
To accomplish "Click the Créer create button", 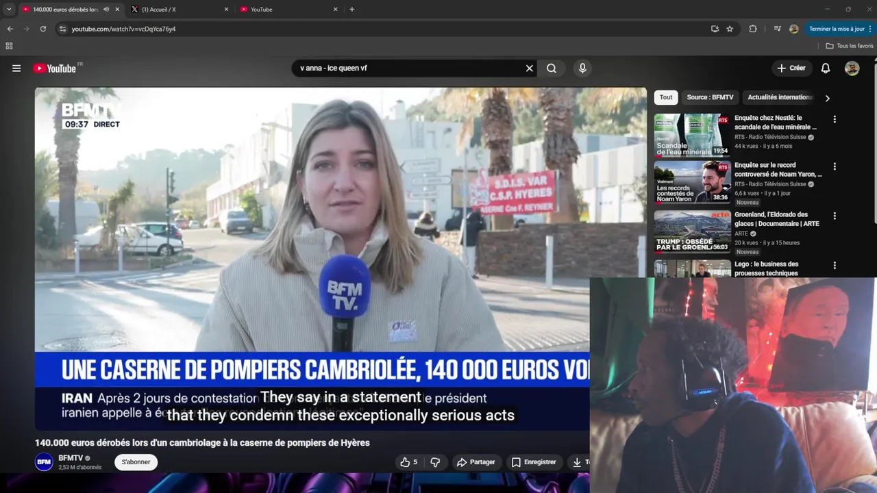I will pyautogui.click(x=791, y=68).
